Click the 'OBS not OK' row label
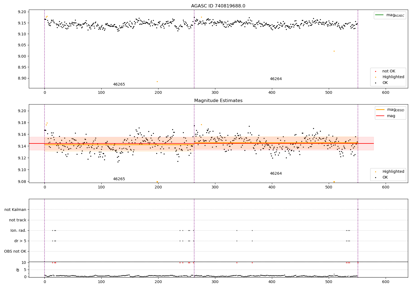Image resolution: width=412 pixels, height=288 pixels. tap(15, 252)
